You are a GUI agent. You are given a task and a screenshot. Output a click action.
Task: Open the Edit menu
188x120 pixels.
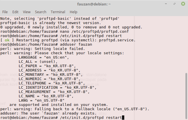point(15,12)
